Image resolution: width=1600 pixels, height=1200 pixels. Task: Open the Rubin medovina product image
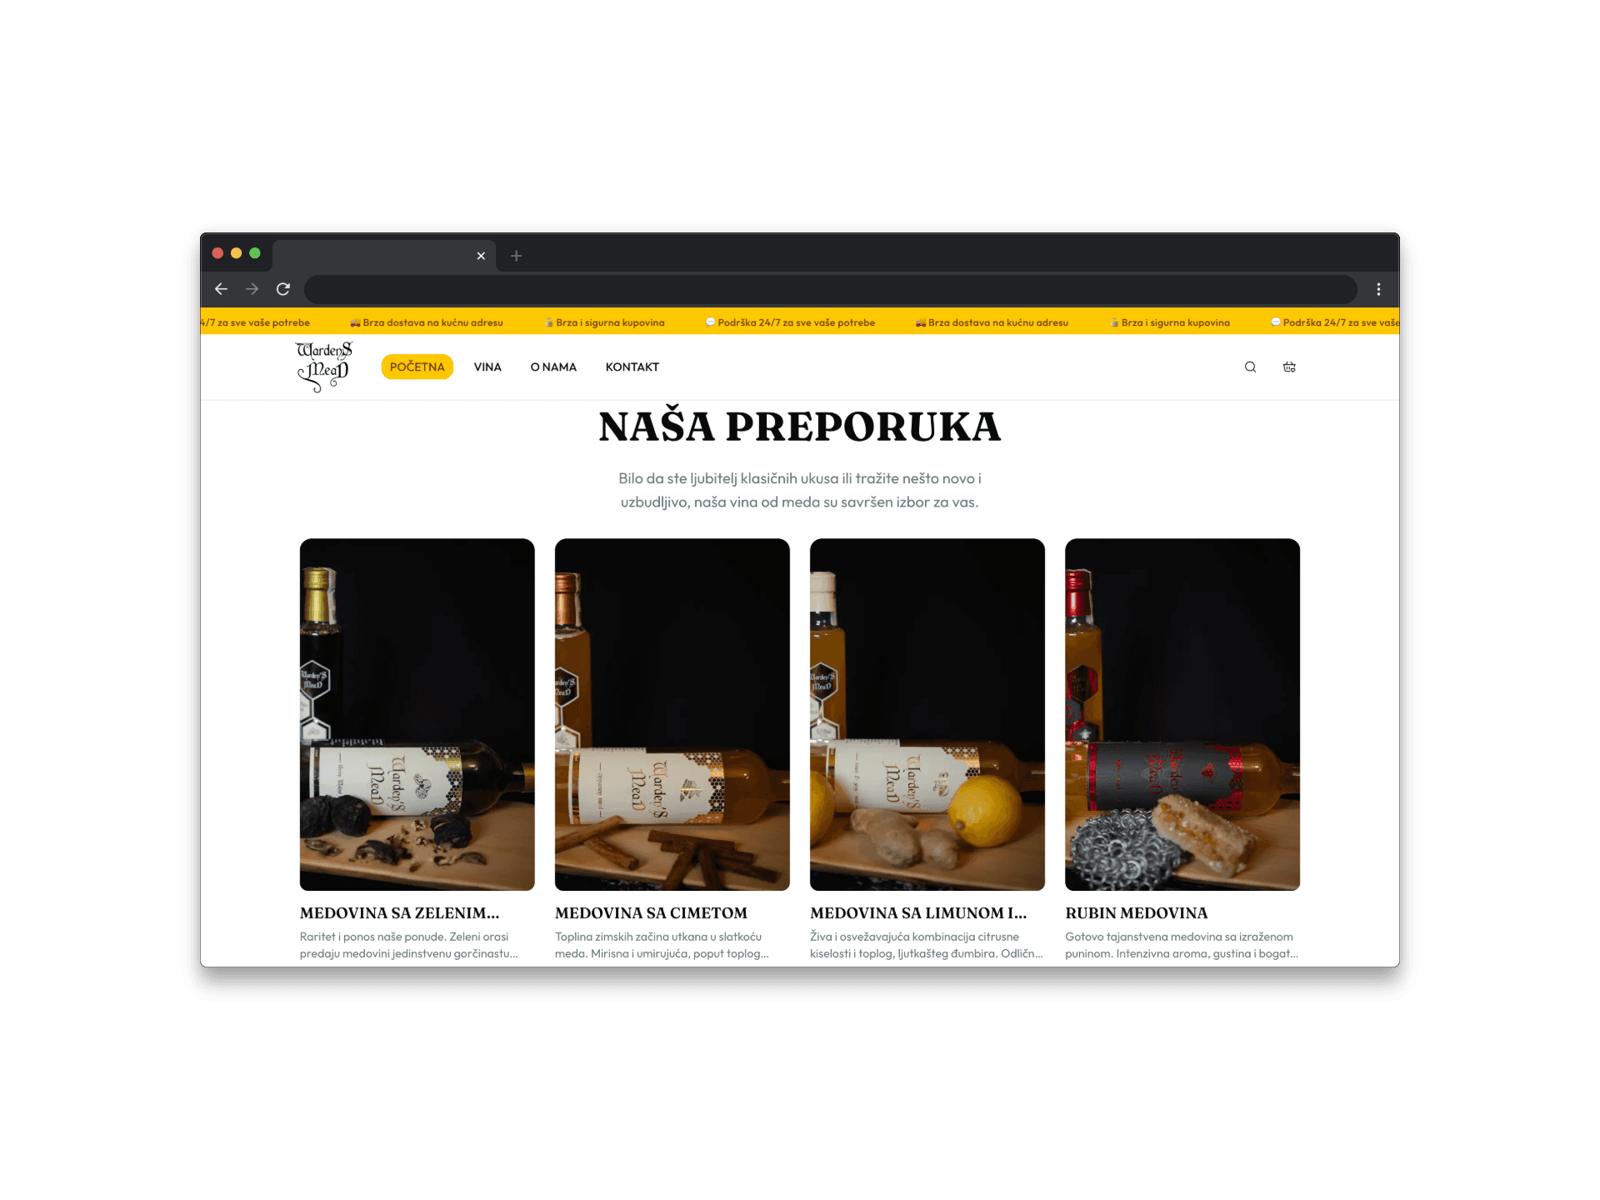1182,714
